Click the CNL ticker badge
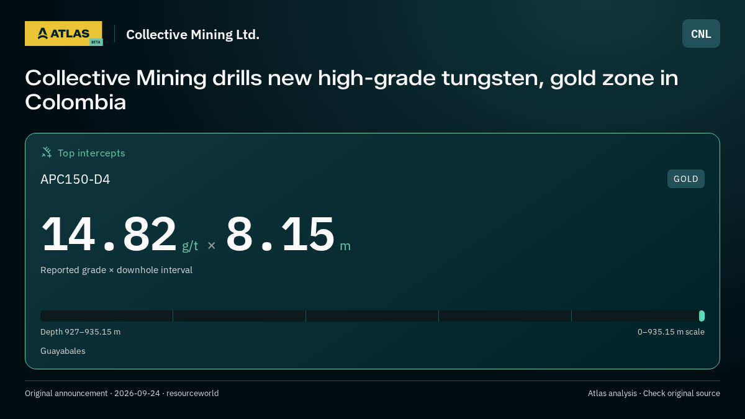 click(701, 34)
